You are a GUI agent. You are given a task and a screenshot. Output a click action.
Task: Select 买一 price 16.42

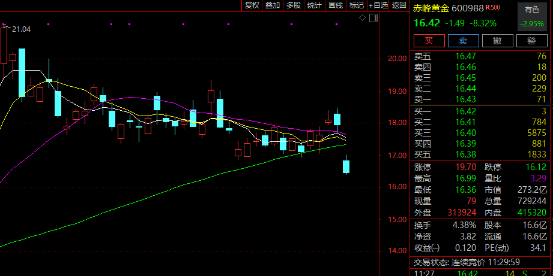pyautogui.click(x=465, y=111)
